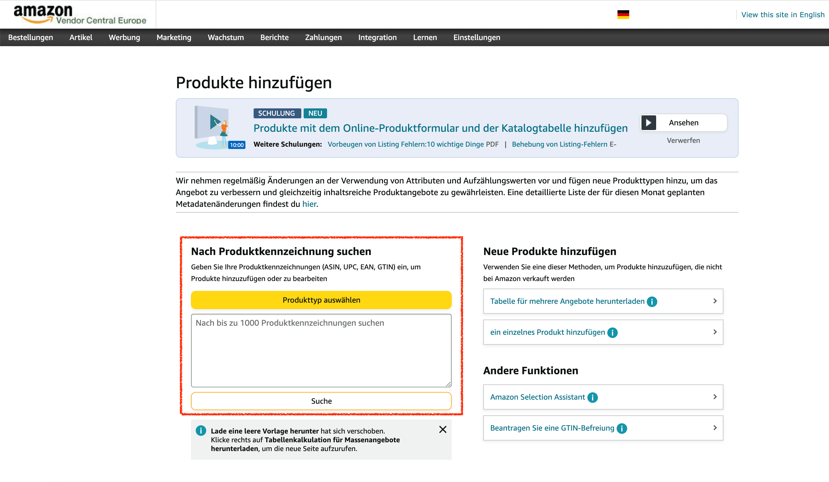Click info icon next to ein einzelnes Produkt hinzufügen
Screen dimensions: 829x482
tap(613, 332)
